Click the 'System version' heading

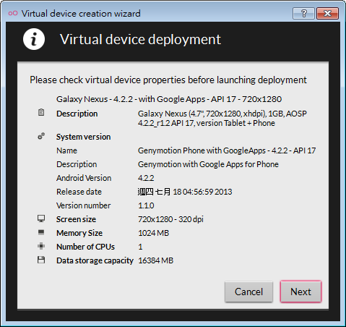click(x=83, y=137)
